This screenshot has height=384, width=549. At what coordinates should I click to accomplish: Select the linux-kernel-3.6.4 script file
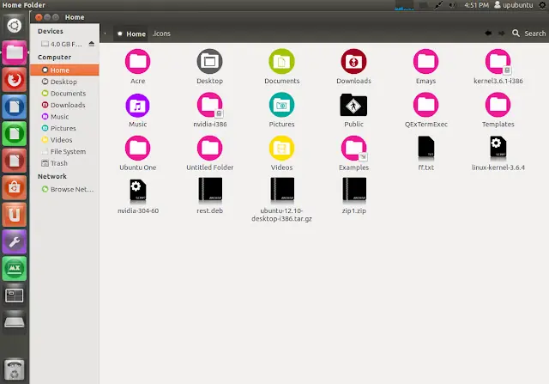(x=498, y=147)
